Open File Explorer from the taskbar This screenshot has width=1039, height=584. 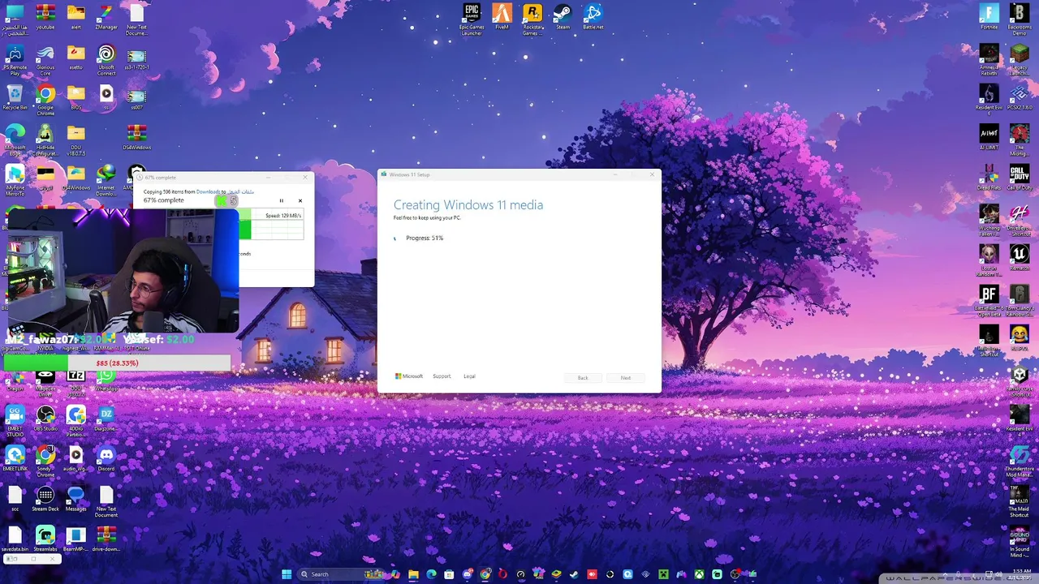pos(413,574)
